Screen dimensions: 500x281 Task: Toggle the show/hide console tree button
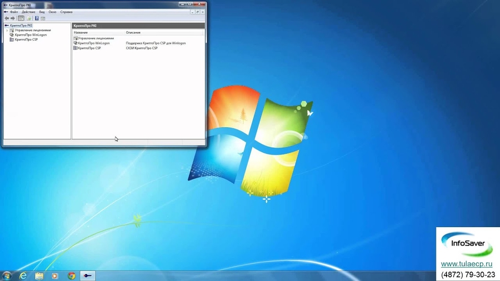coord(21,18)
